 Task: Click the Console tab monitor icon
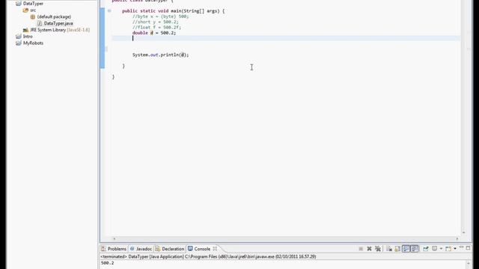coord(190,249)
